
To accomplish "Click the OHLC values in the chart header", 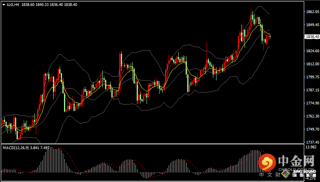I will (x=49, y=4).
